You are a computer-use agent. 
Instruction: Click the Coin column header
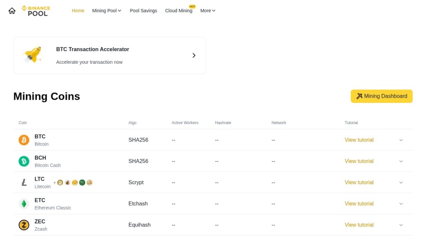tap(23, 123)
